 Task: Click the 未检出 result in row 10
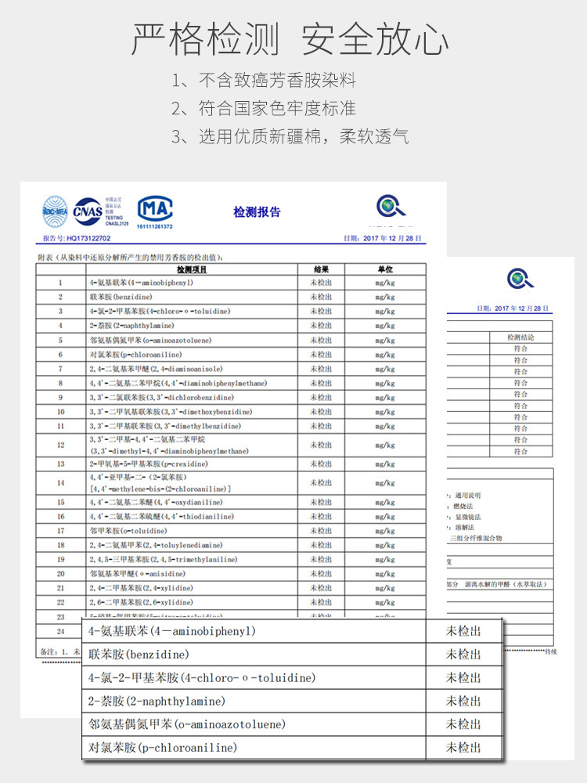pos(321,412)
